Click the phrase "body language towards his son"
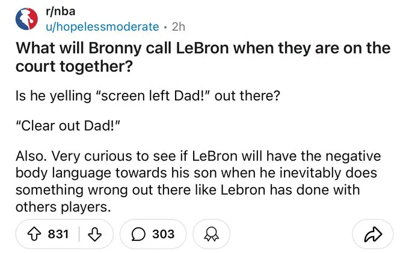 (x=103, y=173)
